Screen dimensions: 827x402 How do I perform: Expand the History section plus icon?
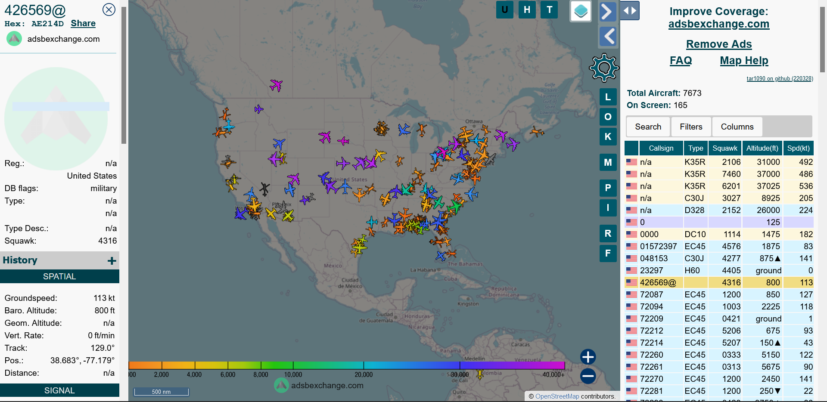[x=112, y=260]
